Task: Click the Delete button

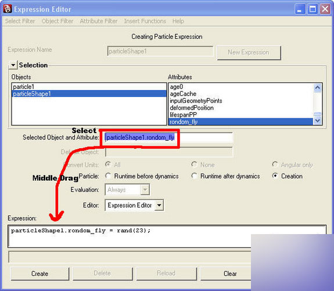Action: pos(102,274)
